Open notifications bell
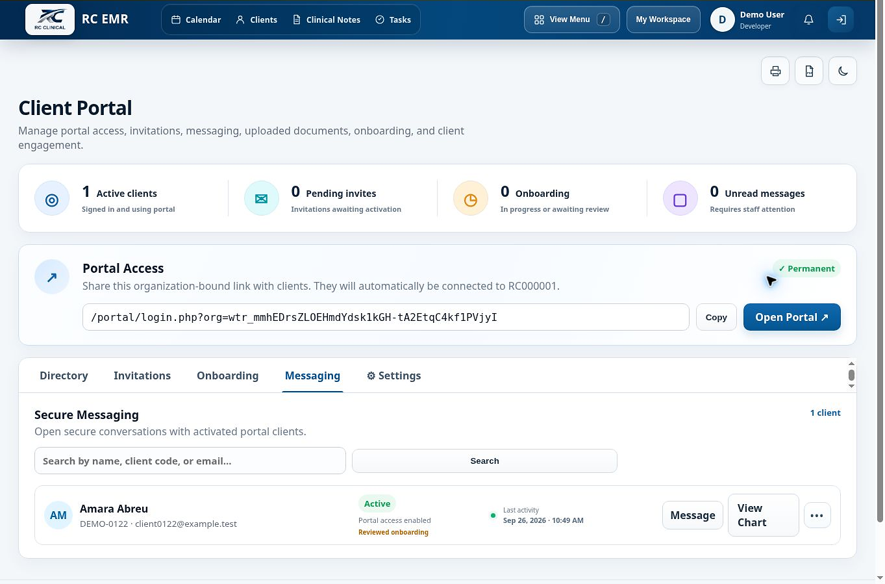This screenshot has height=584, width=885. click(x=808, y=19)
